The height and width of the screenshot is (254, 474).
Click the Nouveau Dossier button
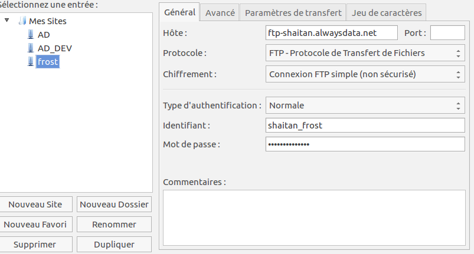(115, 204)
